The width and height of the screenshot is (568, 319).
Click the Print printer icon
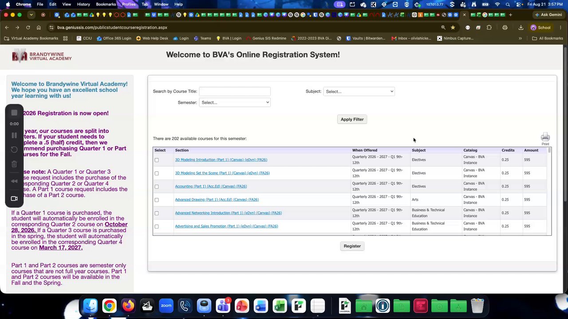pyautogui.click(x=545, y=137)
